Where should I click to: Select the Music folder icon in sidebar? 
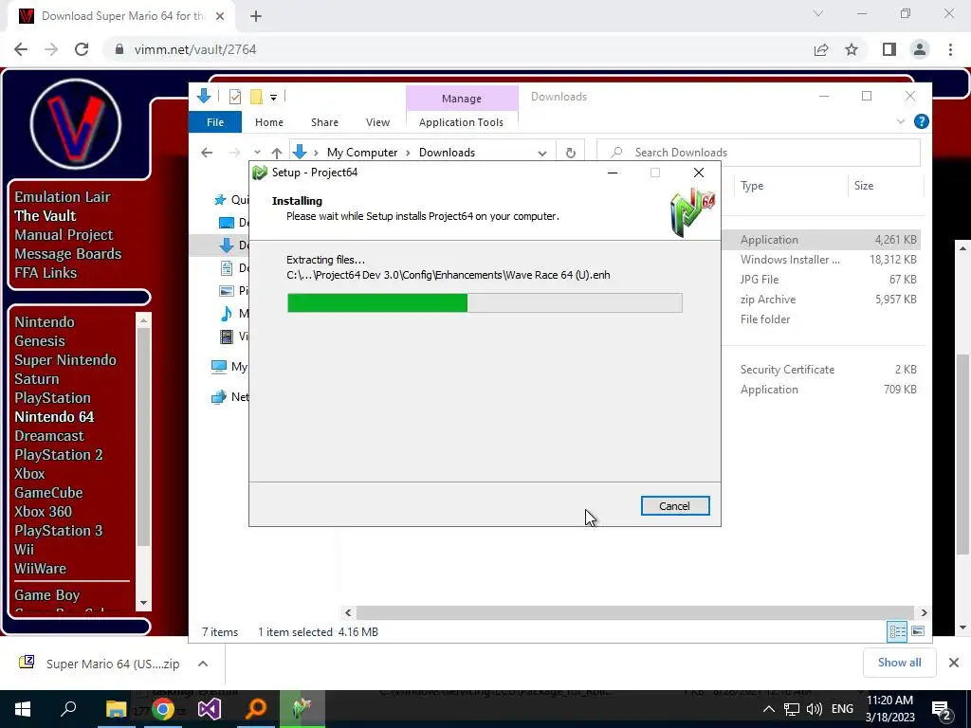pos(227,313)
